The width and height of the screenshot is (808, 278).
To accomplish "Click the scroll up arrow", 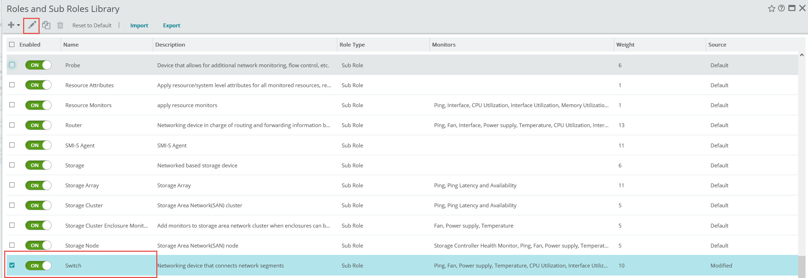I will tap(802, 55).
